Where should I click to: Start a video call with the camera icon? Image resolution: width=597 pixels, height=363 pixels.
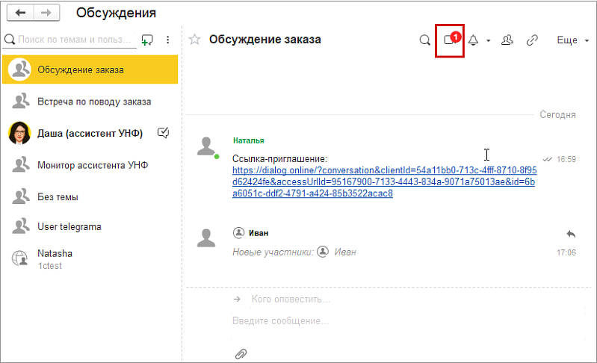[x=450, y=40]
